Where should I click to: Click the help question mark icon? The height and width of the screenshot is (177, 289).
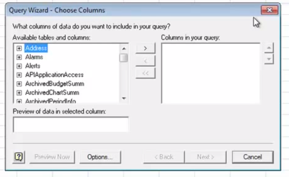tap(18, 157)
